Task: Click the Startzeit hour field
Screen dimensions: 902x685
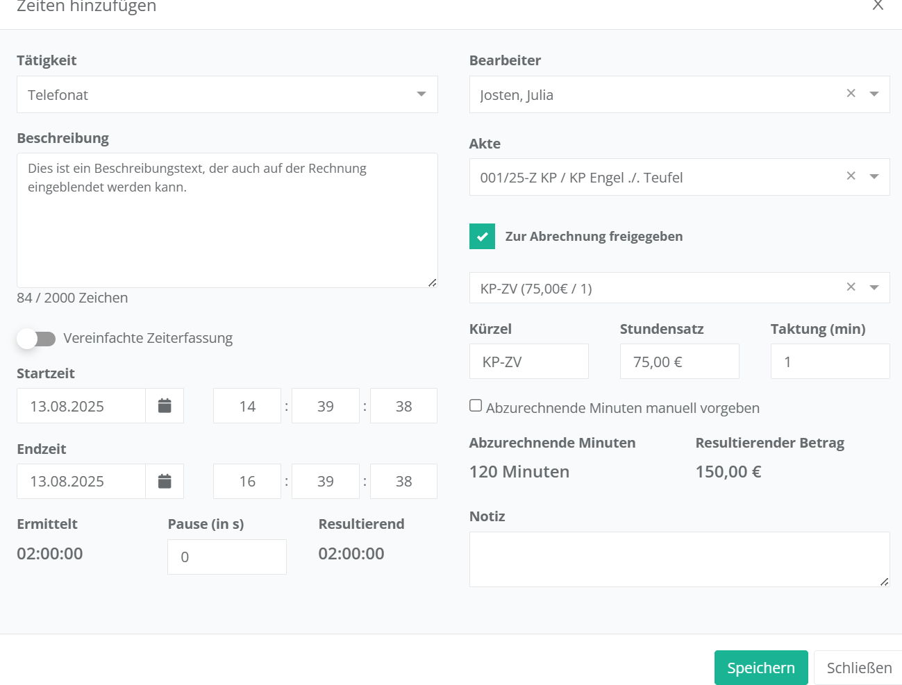Action: point(247,406)
